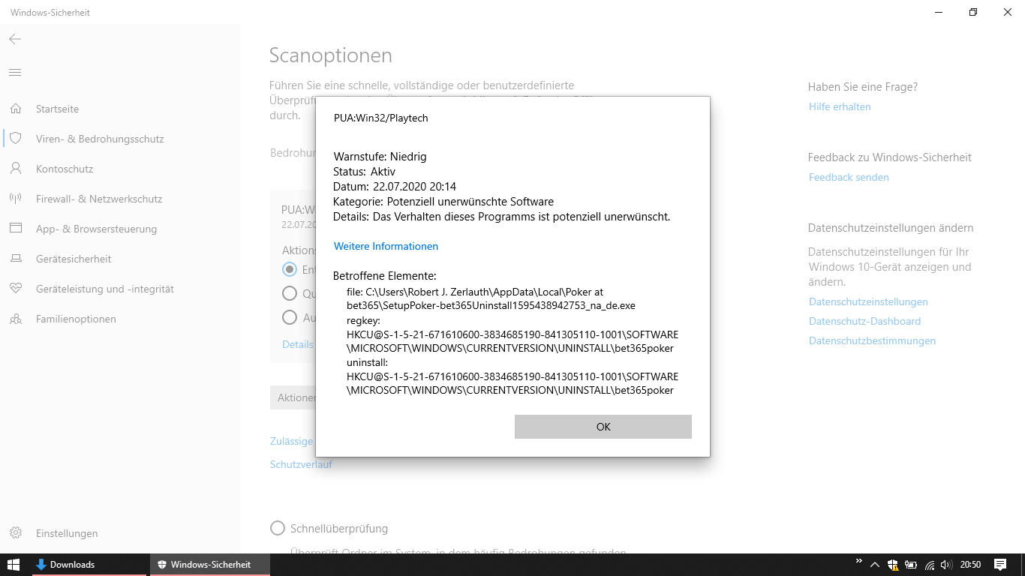Image resolution: width=1025 pixels, height=576 pixels.
Task: Open the Windows Start menu
Action: tap(13, 565)
